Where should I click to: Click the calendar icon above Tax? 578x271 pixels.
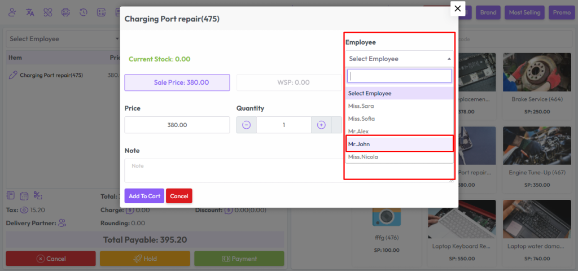click(x=24, y=196)
